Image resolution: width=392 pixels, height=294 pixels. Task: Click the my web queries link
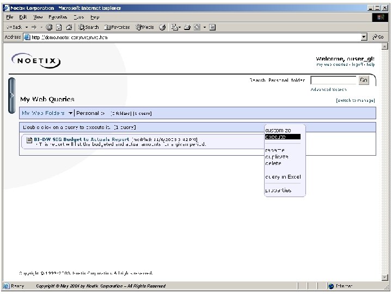tap(332, 64)
